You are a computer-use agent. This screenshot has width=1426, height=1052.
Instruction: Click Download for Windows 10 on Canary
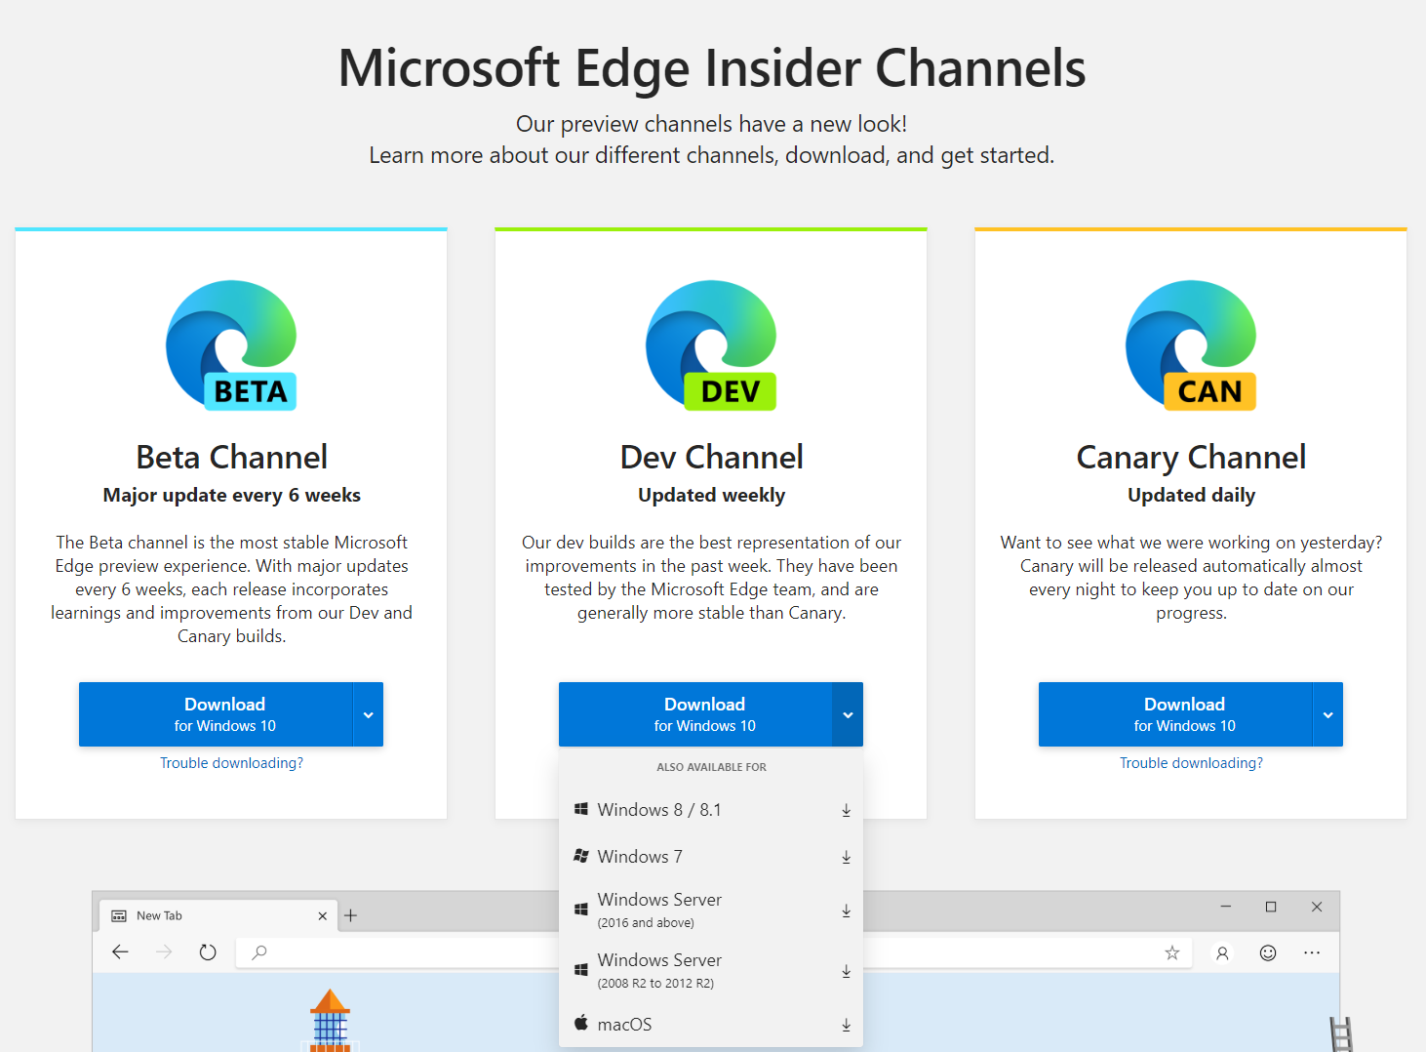coord(1184,714)
